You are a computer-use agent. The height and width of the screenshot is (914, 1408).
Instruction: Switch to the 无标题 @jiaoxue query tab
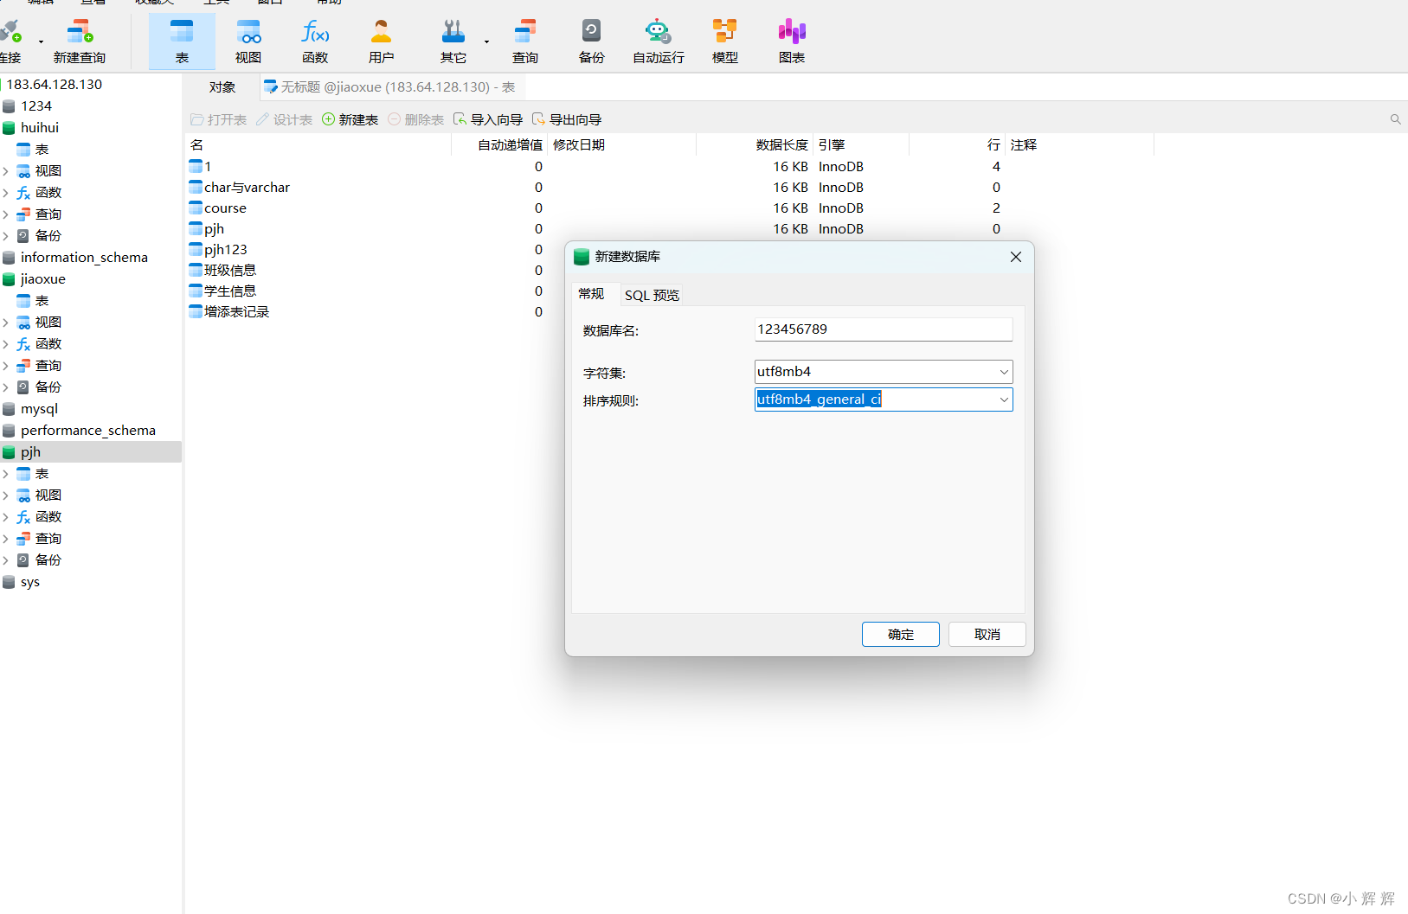(x=390, y=87)
